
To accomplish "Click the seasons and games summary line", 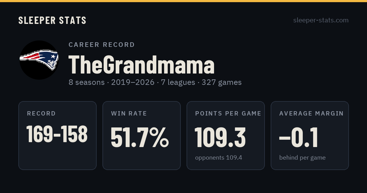I will (x=155, y=82).
